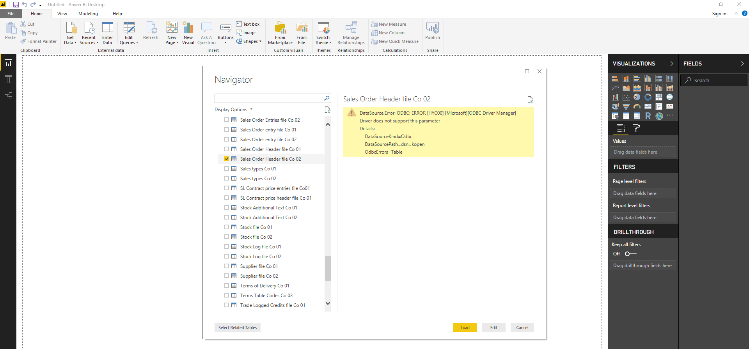The width and height of the screenshot is (749, 349).
Task: Switch to the Model relationships view
Action: pyautogui.click(x=8, y=96)
